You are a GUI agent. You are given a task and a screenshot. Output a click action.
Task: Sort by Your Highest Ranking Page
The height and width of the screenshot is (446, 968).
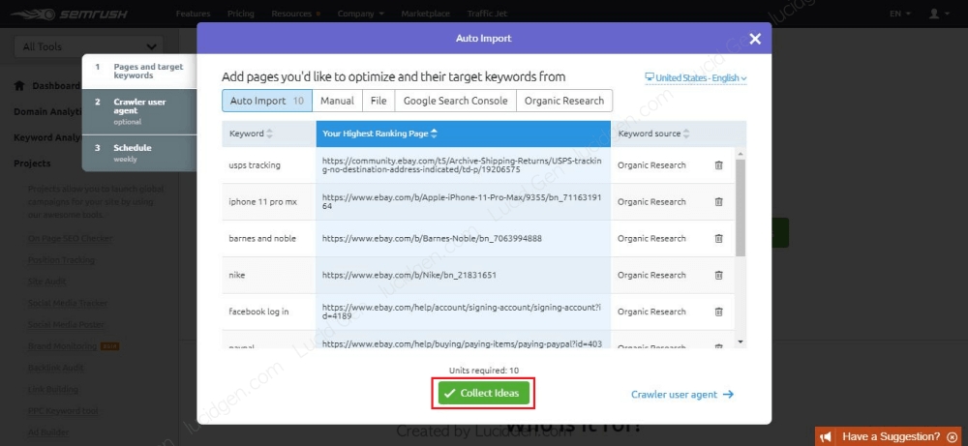click(379, 134)
